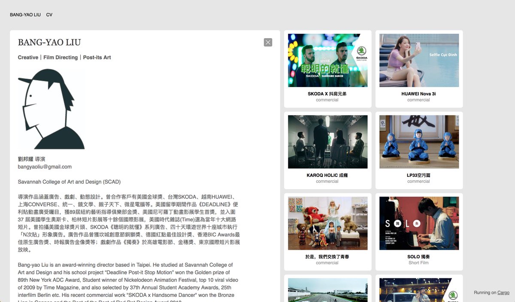Click the KAROQ HOLIC 成癮 title
Image resolution: width=515 pixels, height=302 pixels.
point(327,175)
